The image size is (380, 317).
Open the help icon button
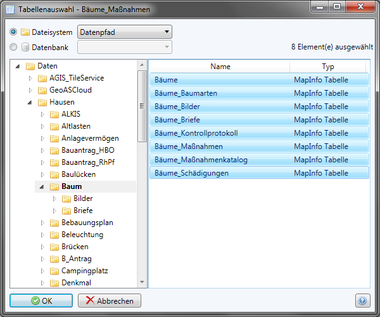click(x=362, y=301)
